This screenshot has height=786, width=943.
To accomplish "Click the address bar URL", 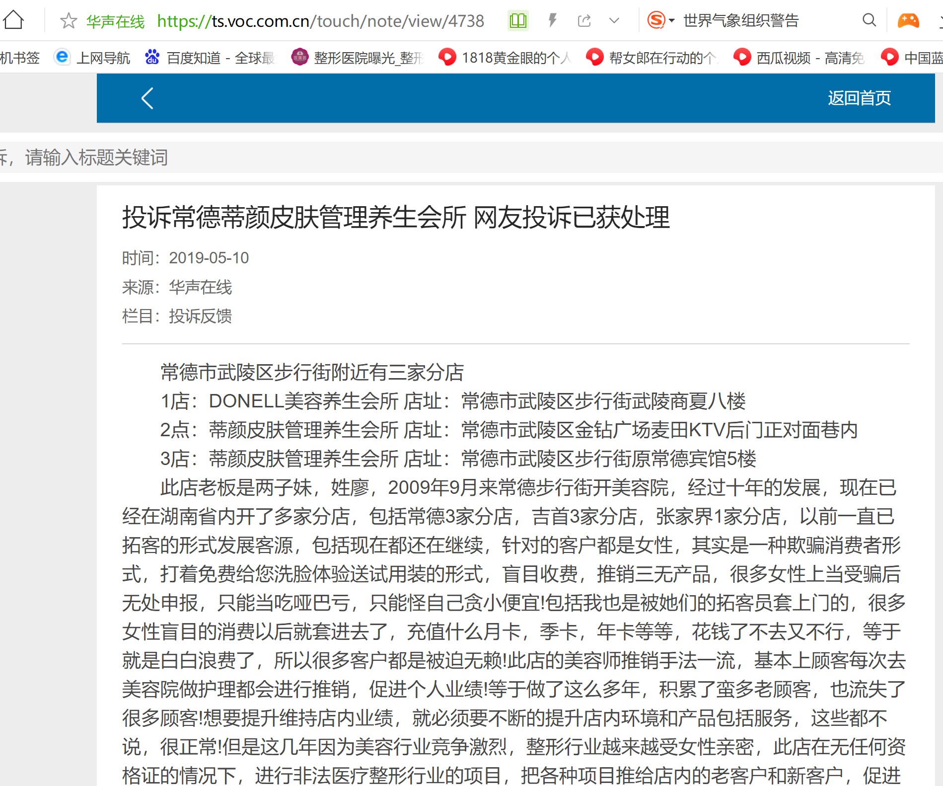I will (x=320, y=21).
